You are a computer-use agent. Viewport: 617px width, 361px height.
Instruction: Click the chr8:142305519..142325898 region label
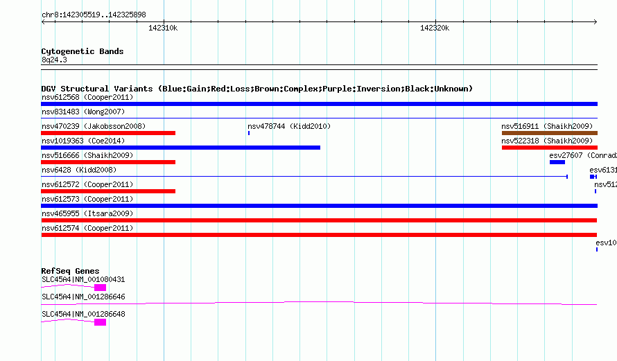coord(94,15)
